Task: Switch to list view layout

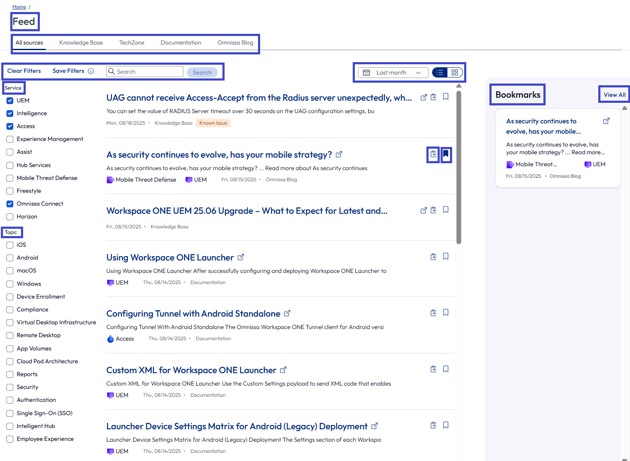Action: pyautogui.click(x=440, y=72)
